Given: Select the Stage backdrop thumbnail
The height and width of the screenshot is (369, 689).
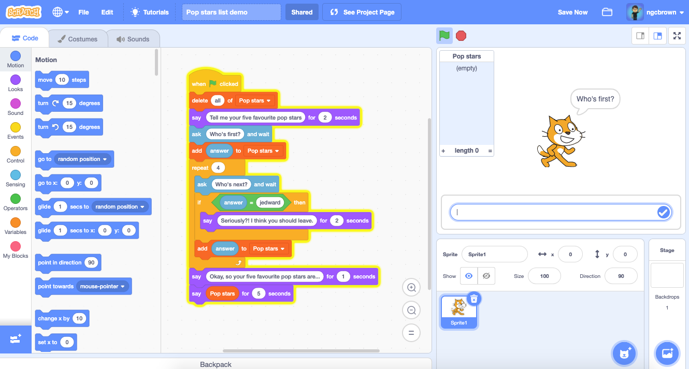Looking at the screenshot, I should click(667, 275).
